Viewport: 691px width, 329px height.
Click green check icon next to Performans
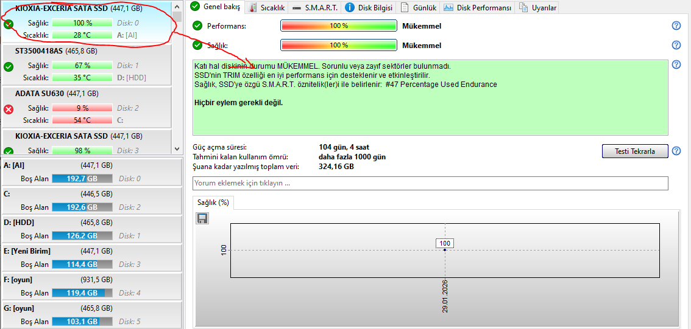(x=197, y=26)
